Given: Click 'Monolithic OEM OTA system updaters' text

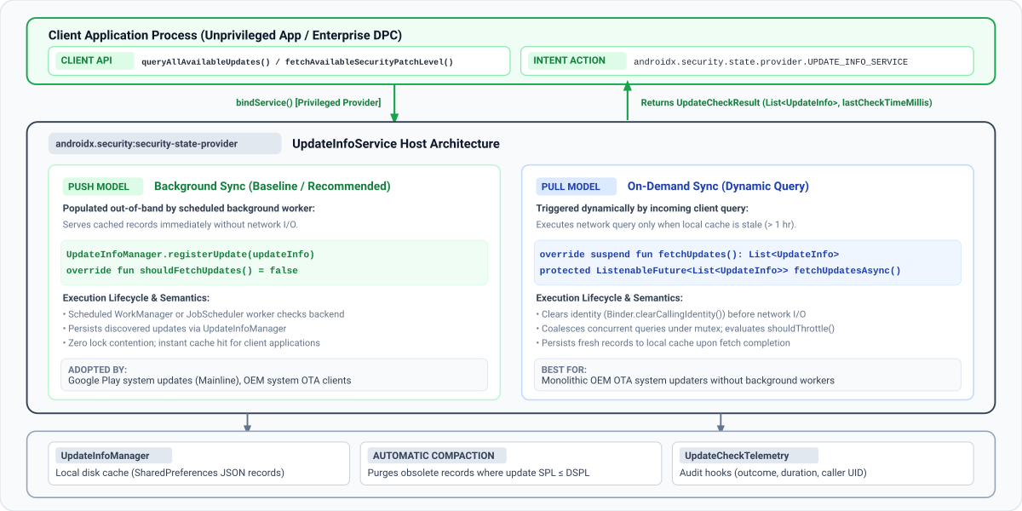Looking at the screenshot, I should pos(688,381).
